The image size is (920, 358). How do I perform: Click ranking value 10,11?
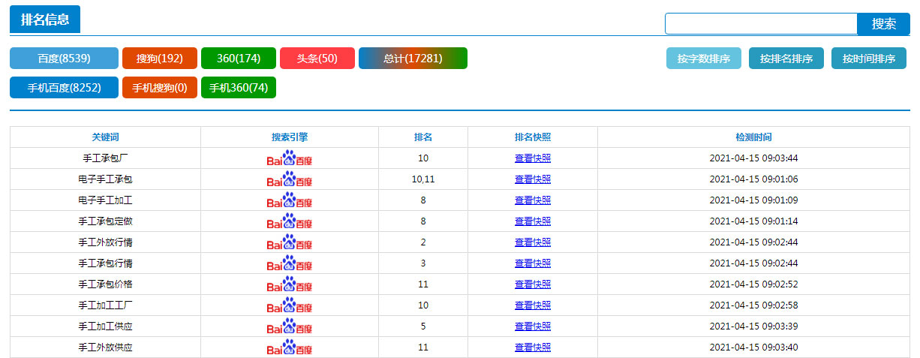pyautogui.click(x=423, y=179)
